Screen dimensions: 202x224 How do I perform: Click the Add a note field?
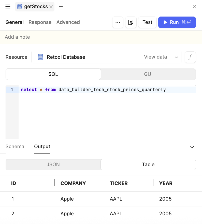(101, 37)
